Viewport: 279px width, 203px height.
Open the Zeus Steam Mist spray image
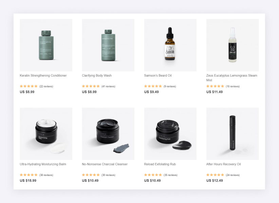(232, 45)
